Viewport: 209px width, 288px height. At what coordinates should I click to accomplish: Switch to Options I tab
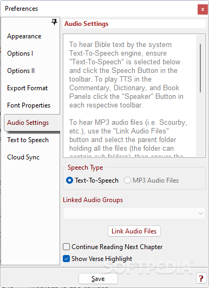(20, 53)
